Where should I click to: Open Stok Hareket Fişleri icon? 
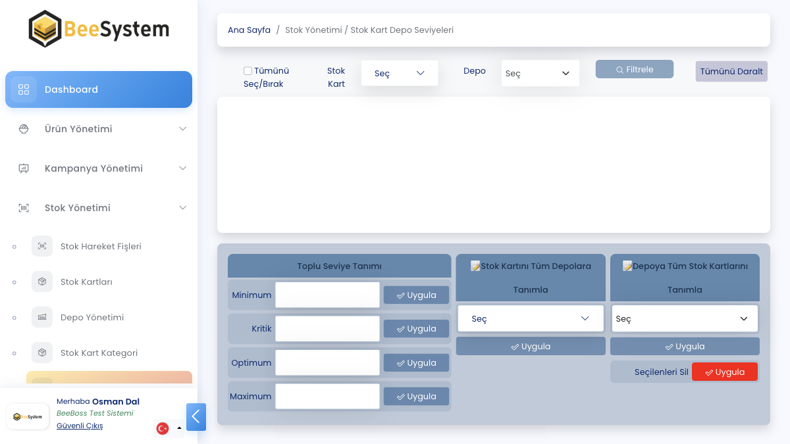(42, 246)
